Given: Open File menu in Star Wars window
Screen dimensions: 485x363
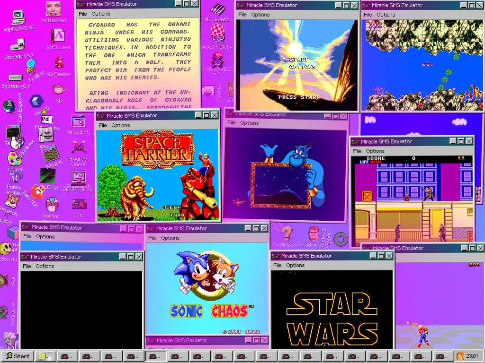Looking at the screenshot, I should pos(278,266).
